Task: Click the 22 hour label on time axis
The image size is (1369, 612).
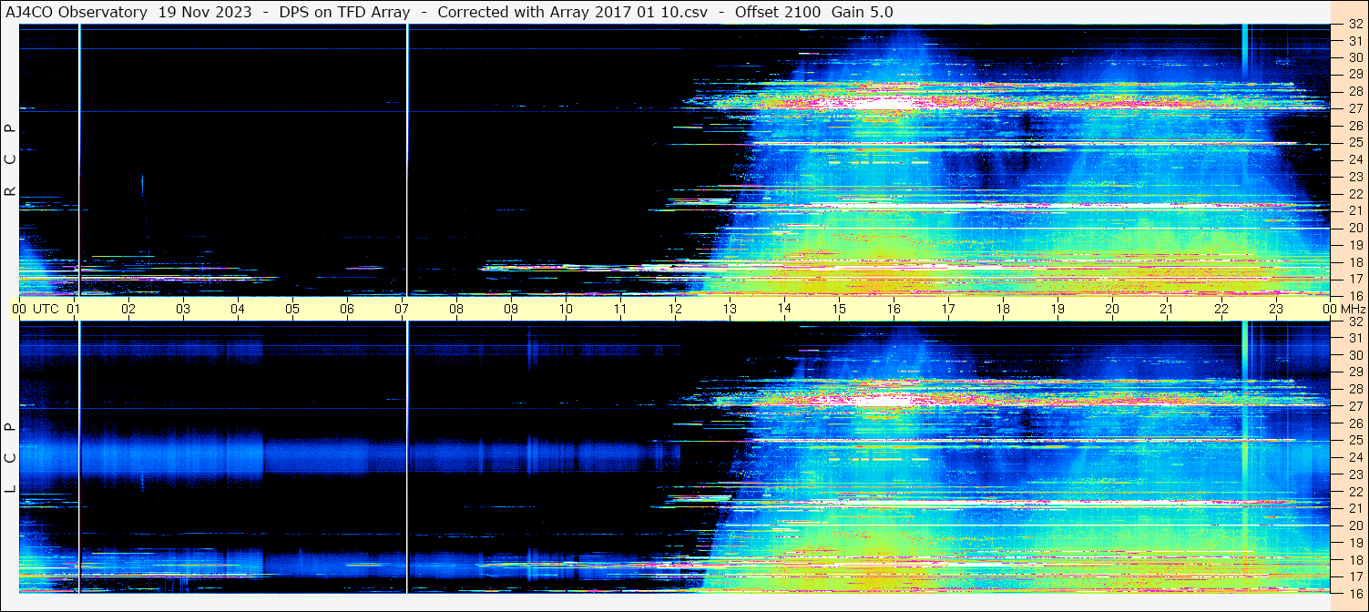Action: pos(1221,309)
